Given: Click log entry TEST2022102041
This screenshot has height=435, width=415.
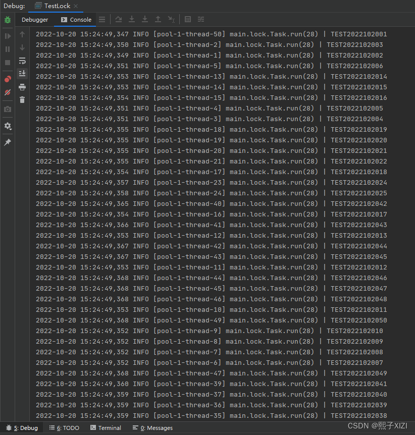Looking at the screenshot, I should [211, 384].
